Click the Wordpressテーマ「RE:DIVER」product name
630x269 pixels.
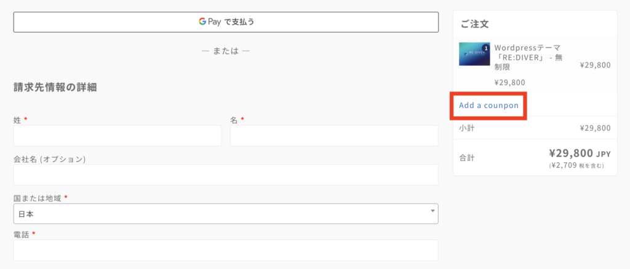528,57
